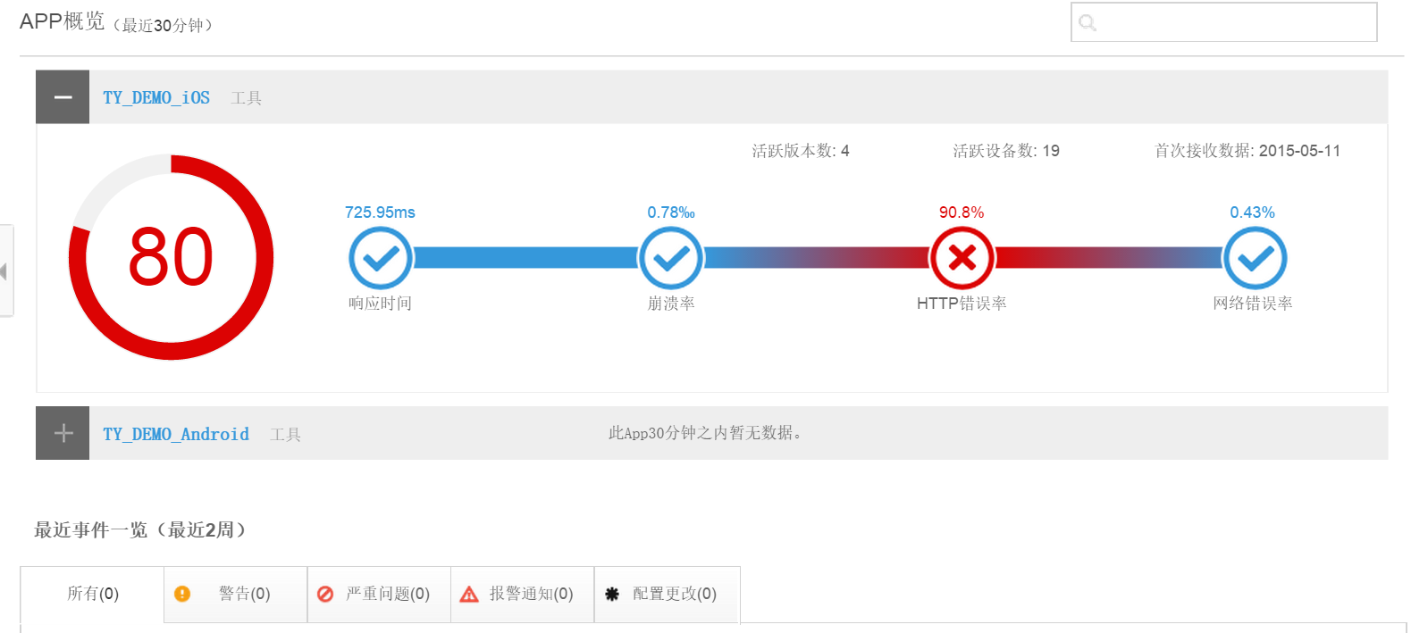The height and width of the screenshot is (633, 1411).
Task: Expand the TY_DEMO_Android panel with plus button
Action: (63, 433)
